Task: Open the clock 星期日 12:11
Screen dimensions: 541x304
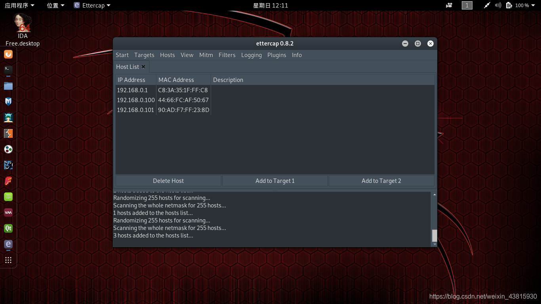Action: 270,5
